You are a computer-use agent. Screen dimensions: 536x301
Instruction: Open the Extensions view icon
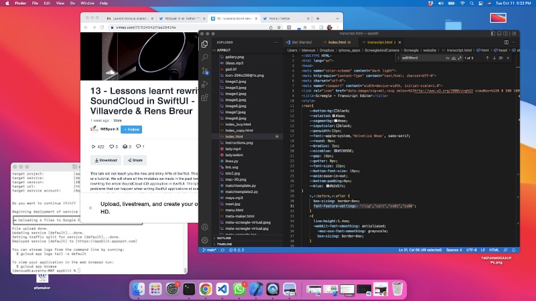tap(205, 98)
